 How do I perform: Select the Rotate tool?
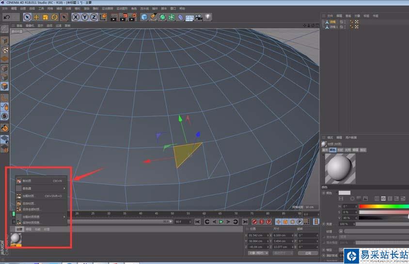click(54, 17)
